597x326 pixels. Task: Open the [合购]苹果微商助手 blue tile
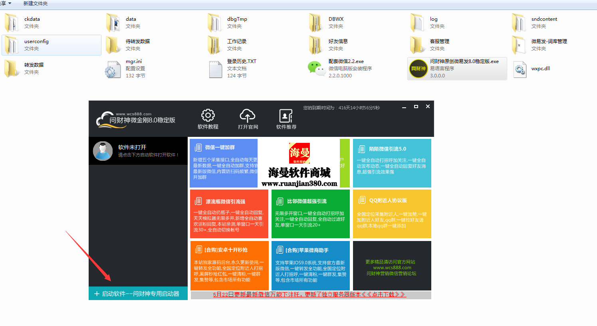tap(311, 266)
